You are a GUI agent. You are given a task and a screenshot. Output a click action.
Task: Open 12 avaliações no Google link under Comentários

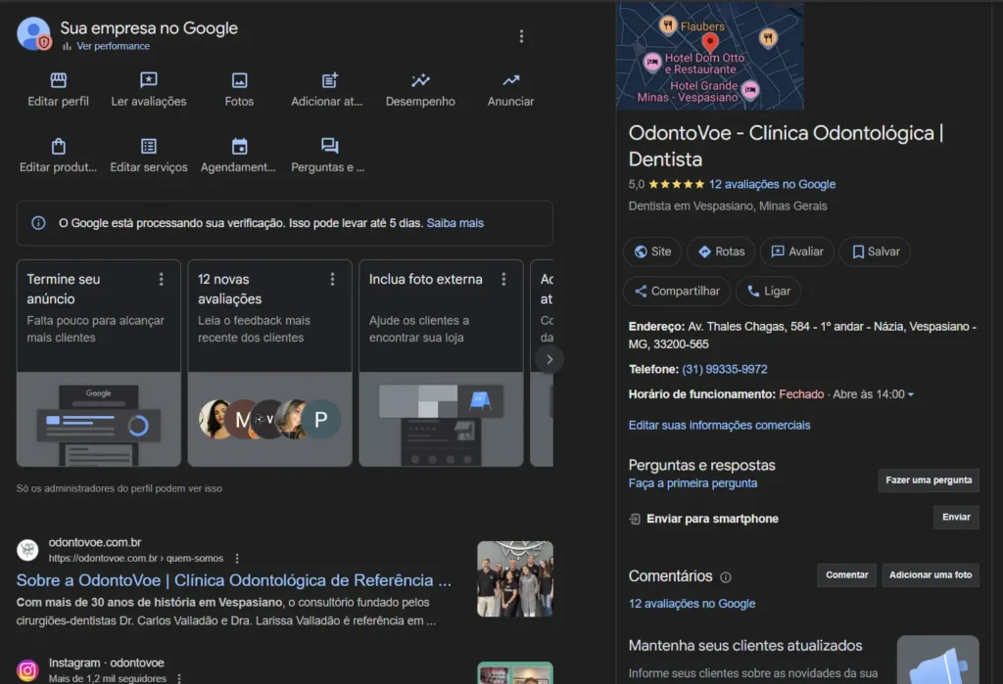pyautogui.click(x=692, y=604)
